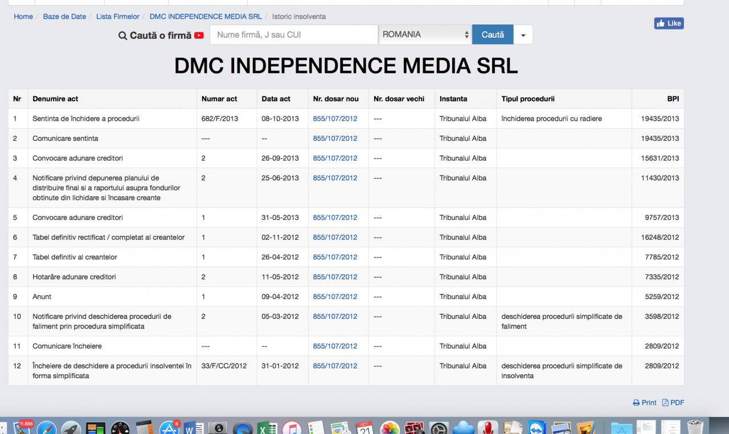Open iStat-style monitor app in Dock

tap(96, 428)
